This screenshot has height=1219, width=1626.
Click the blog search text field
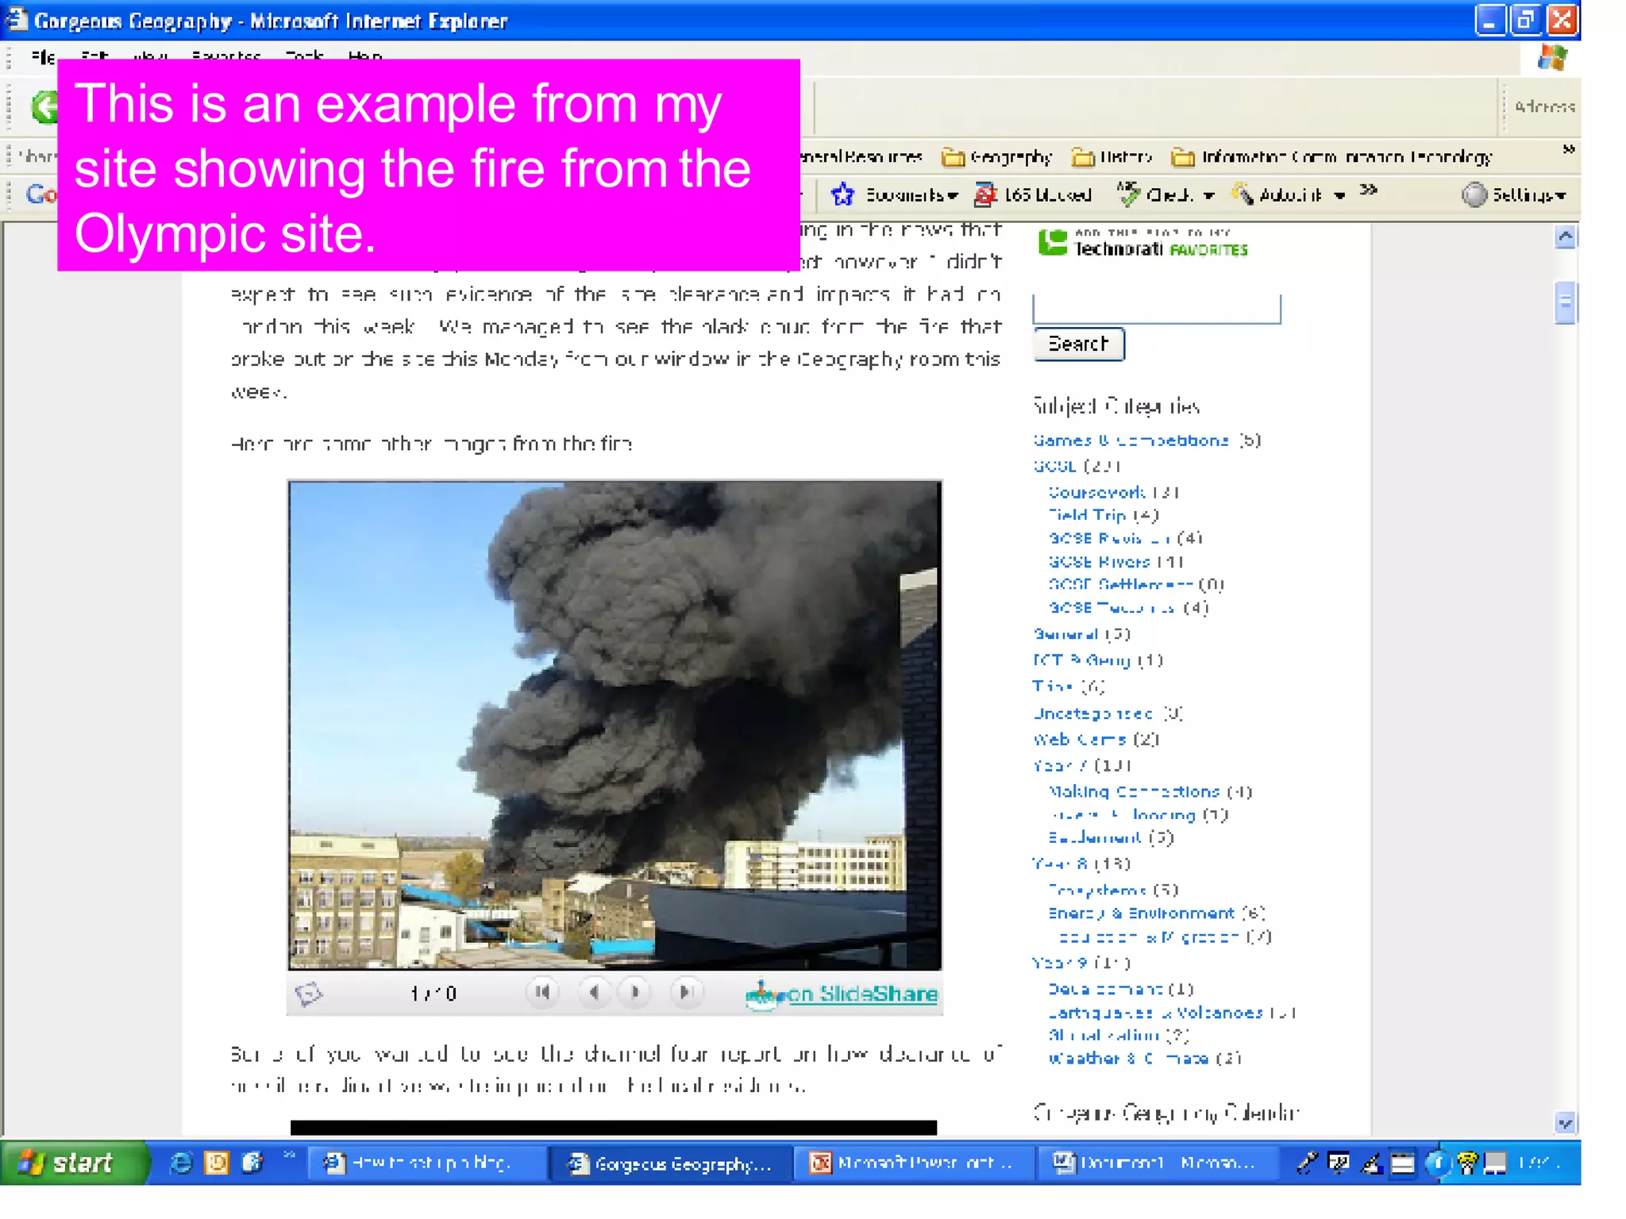click(x=1156, y=308)
